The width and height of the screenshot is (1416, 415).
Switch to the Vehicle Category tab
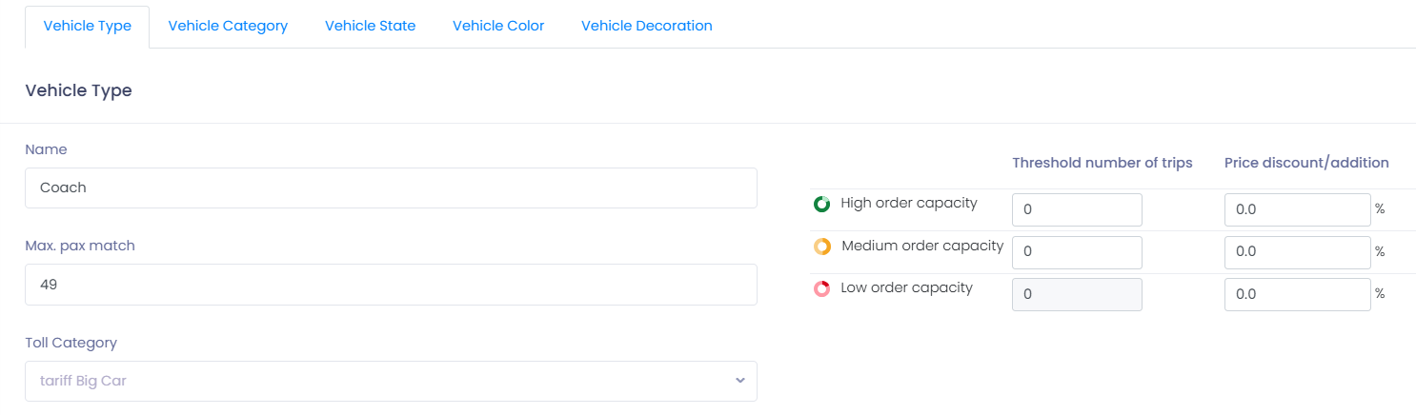click(228, 26)
